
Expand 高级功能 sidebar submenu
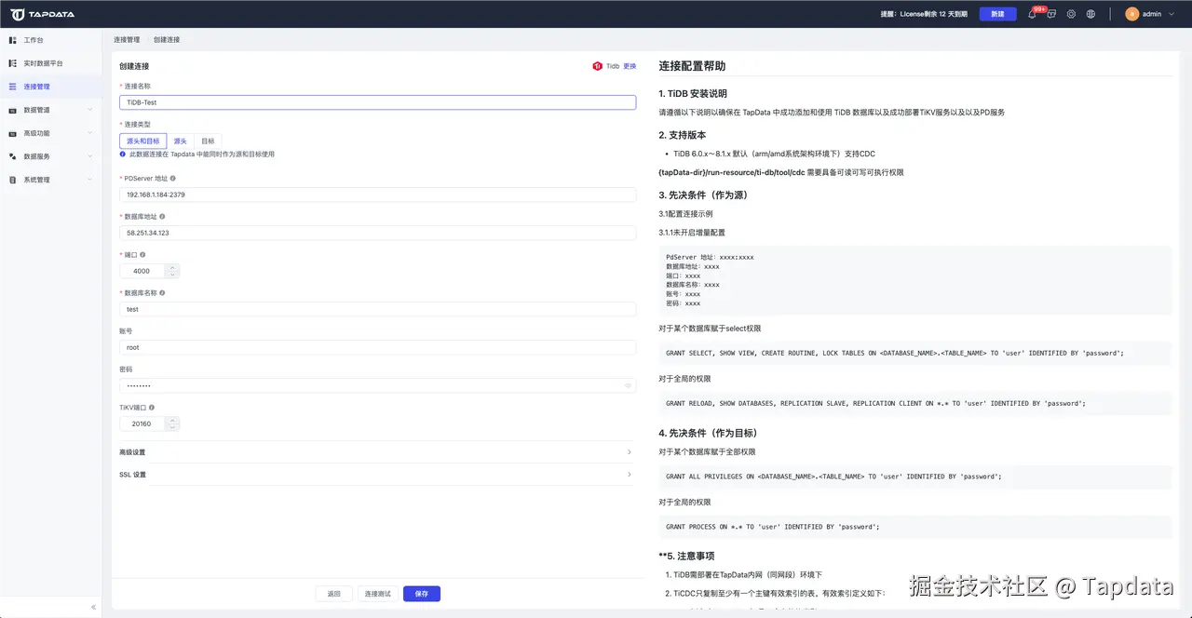(x=90, y=133)
